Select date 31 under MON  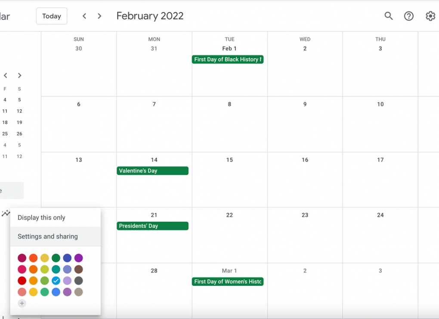pyautogui.click(x=154, y=49)
